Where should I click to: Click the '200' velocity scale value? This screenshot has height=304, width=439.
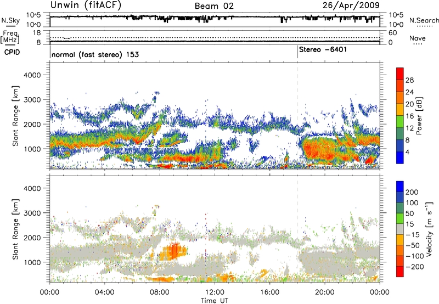(x=412, y=192)
